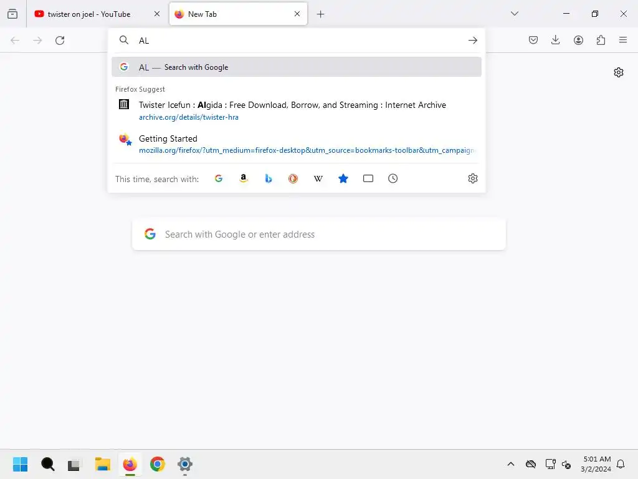This screenshot has width=638, height=479.
Task: Click the Go arrow in address bar
Action: (x=472, y=41)
